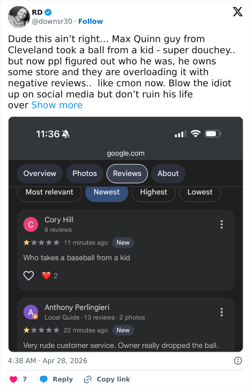This screenshot has height=389, width=251.
Task: Click Cory Hill's profile avatar
Action: pyautogui.click(x=30, y=225)
